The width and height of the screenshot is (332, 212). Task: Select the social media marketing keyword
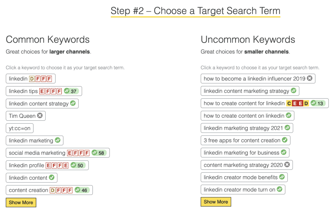[37, 153]
